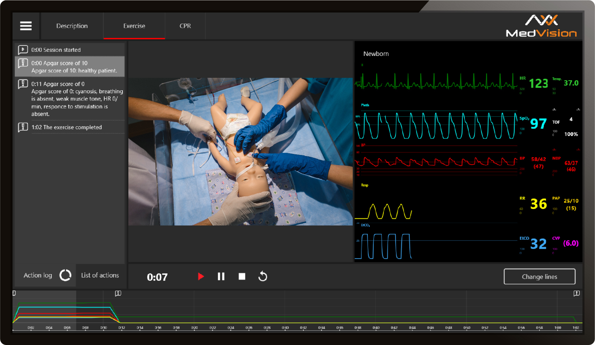Click the circular refresh icon beside Action log
Image resolution: width=595 pixels, height=345 pixels.
coord(65,275)
